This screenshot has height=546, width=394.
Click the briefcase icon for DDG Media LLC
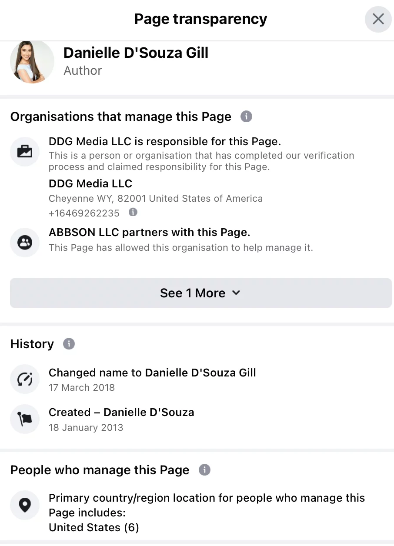tap(25, 152)
